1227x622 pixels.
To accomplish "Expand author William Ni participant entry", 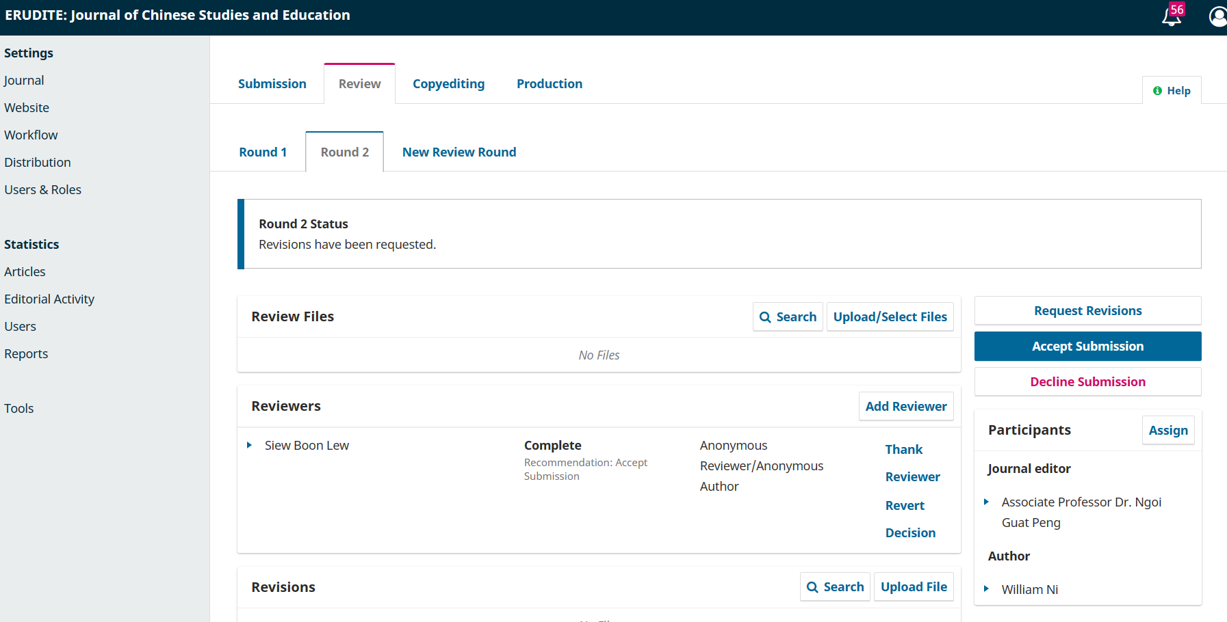I will pos(986,589).
